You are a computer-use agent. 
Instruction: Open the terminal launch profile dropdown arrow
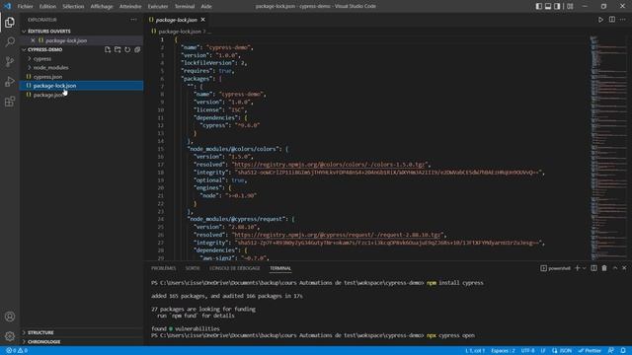click(584, 268)
